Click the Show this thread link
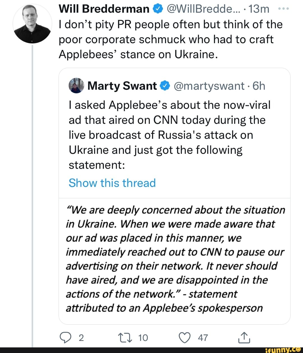303x353 pixels. pos(112,183)
